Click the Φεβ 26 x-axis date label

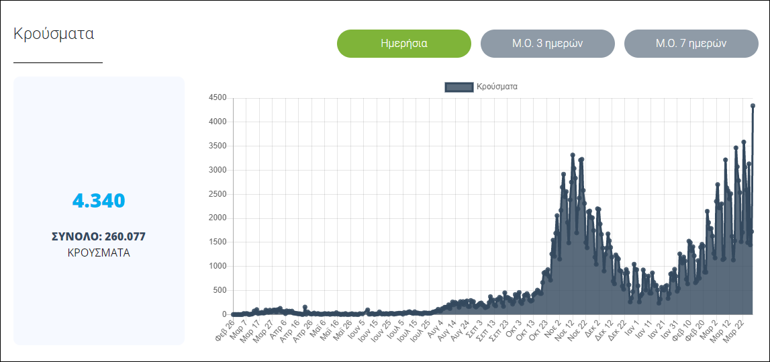[226, 330]
